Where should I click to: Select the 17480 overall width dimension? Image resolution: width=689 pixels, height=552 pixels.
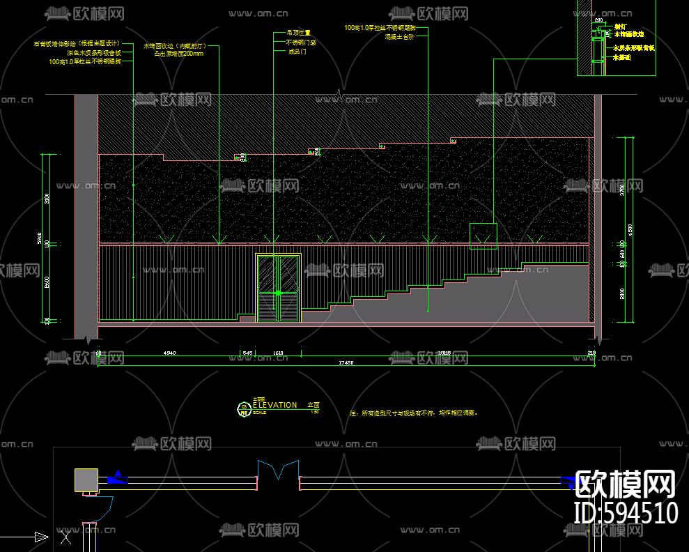[x=346, y=362]
